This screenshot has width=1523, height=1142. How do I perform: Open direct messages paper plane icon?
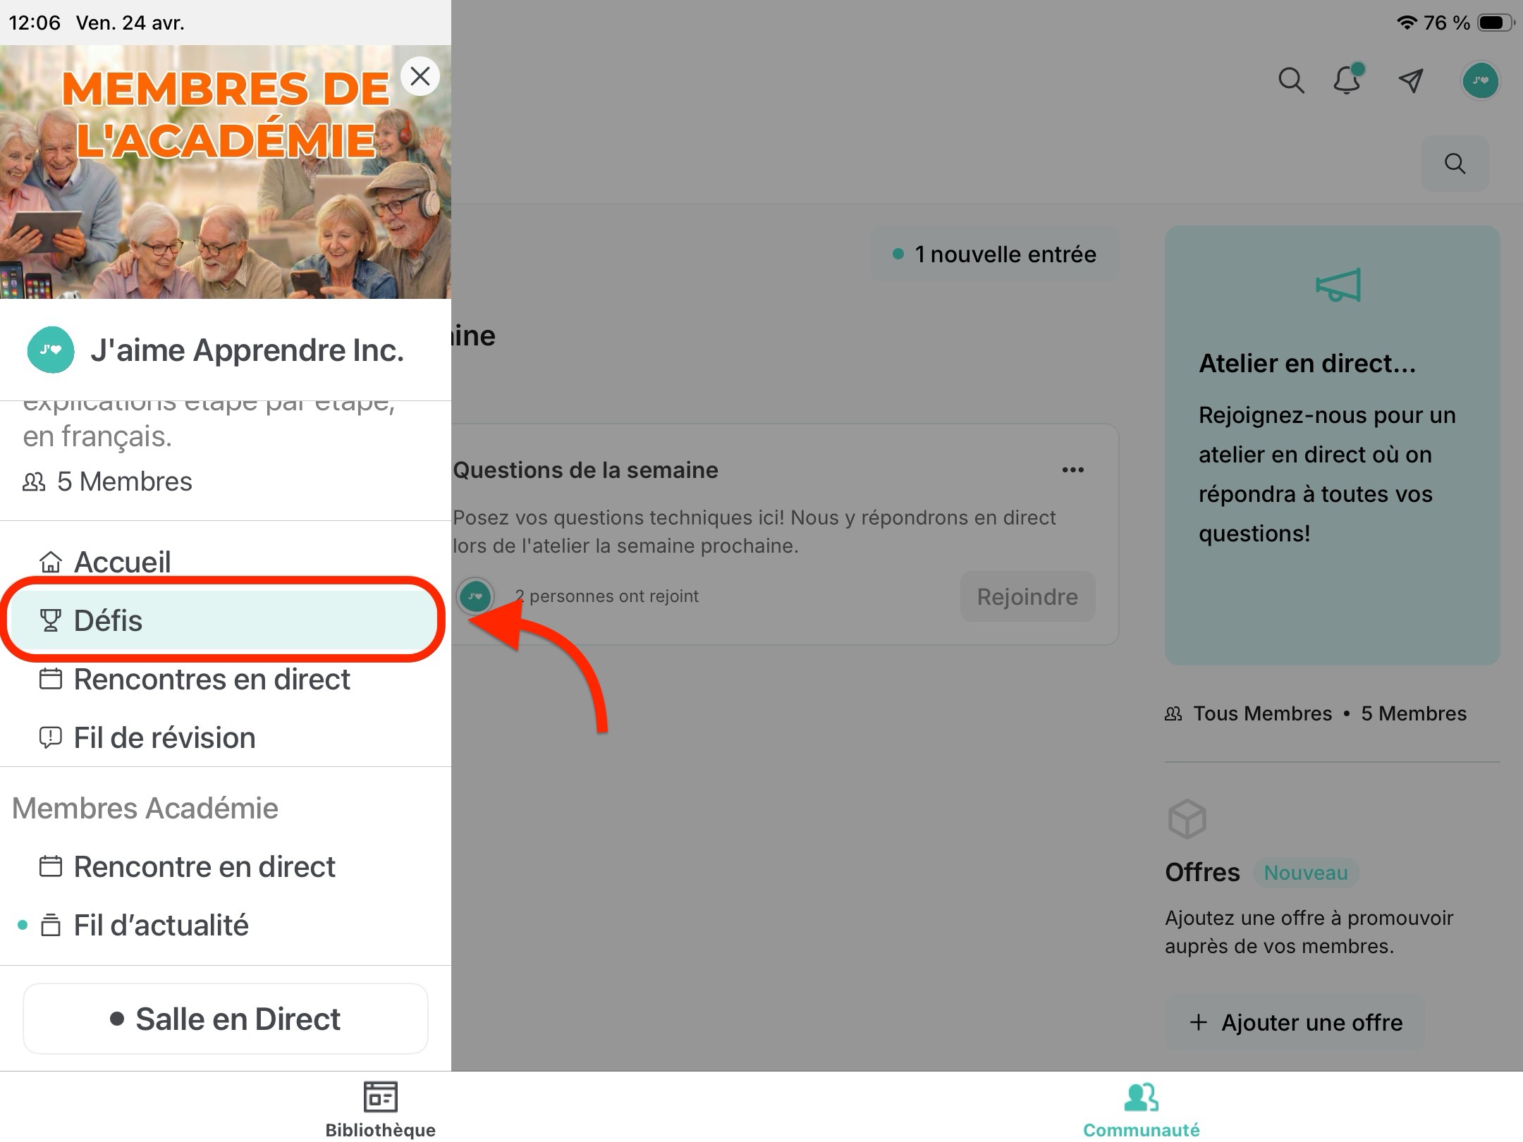pyautogui.click(x=1411, y=80)
